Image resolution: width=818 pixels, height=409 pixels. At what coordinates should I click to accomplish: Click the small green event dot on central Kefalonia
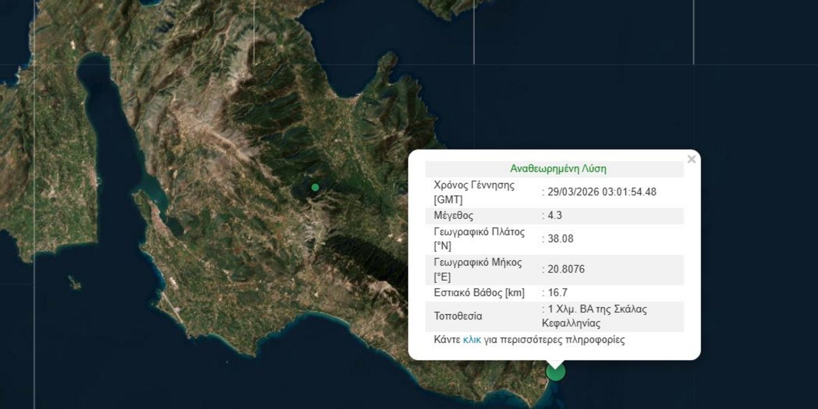coord(315,187)
